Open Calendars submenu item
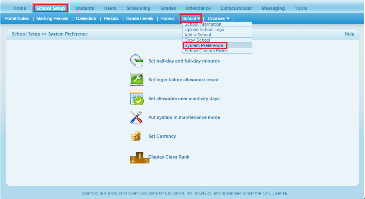The height and width of the screenshot is (199, 365). (x=86, y=18)
